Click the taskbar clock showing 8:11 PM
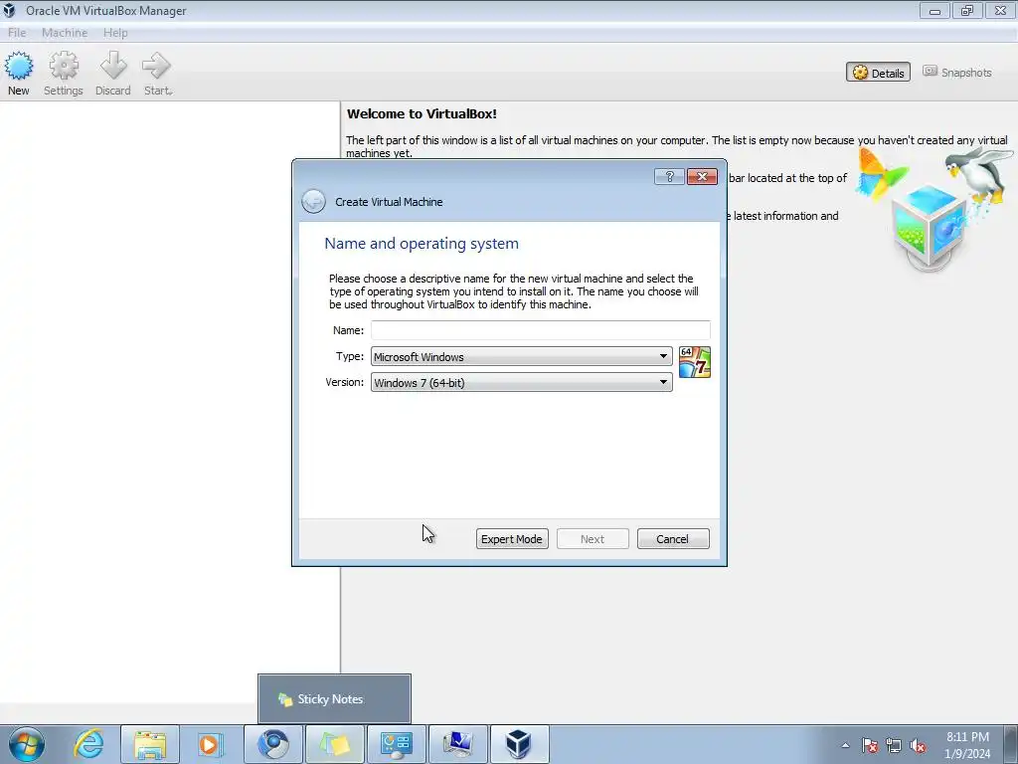The width and height of the screenshot is (1018, 764). pos(967,745)
